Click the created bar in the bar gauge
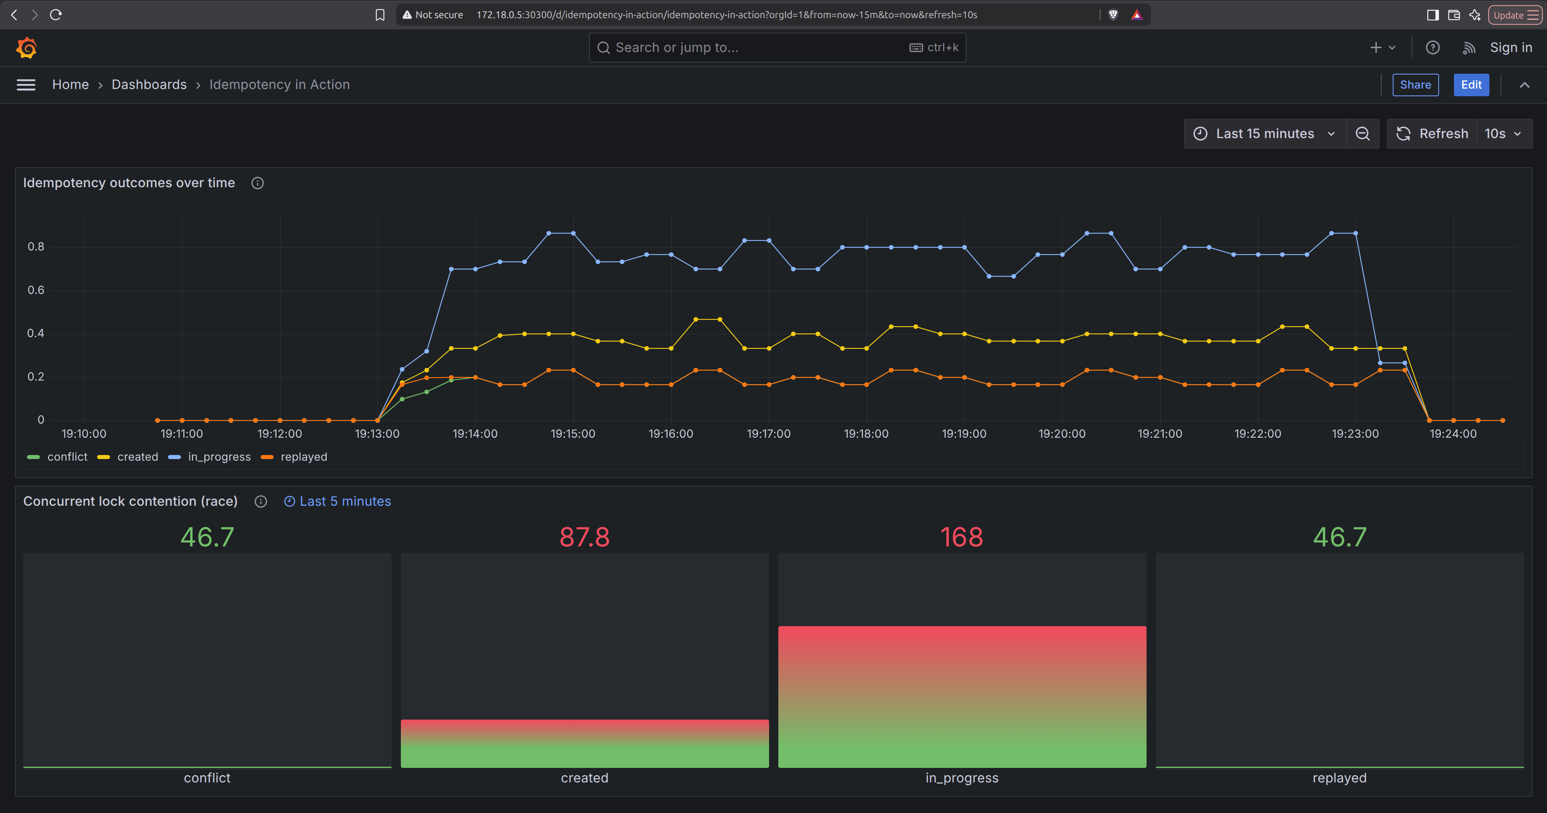 tap(584, 743)
